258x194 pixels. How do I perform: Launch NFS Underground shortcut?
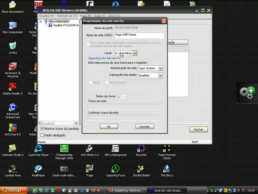pyautogui.click(x=116, y=150)
